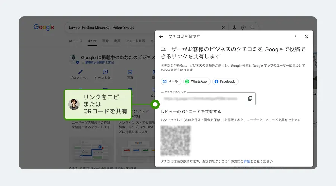336x186 pixels.
Task: Click the Google logo
Action: [44, 27]
